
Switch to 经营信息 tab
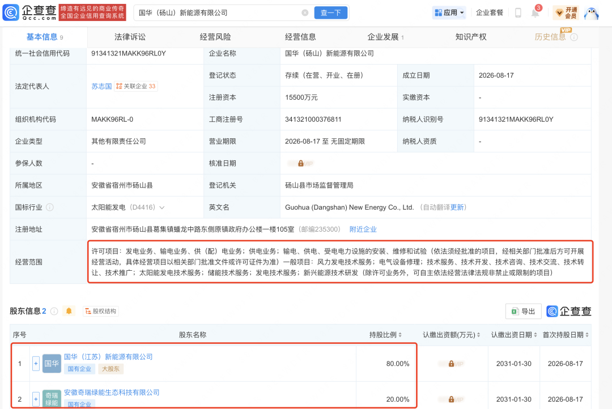300,37
